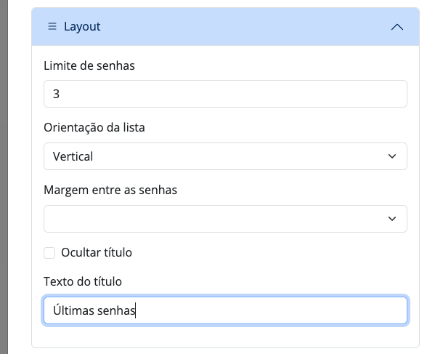Screen dimensions: 443x354
Task: Click the Texto do título label
Action: click(x=83, y=281)
